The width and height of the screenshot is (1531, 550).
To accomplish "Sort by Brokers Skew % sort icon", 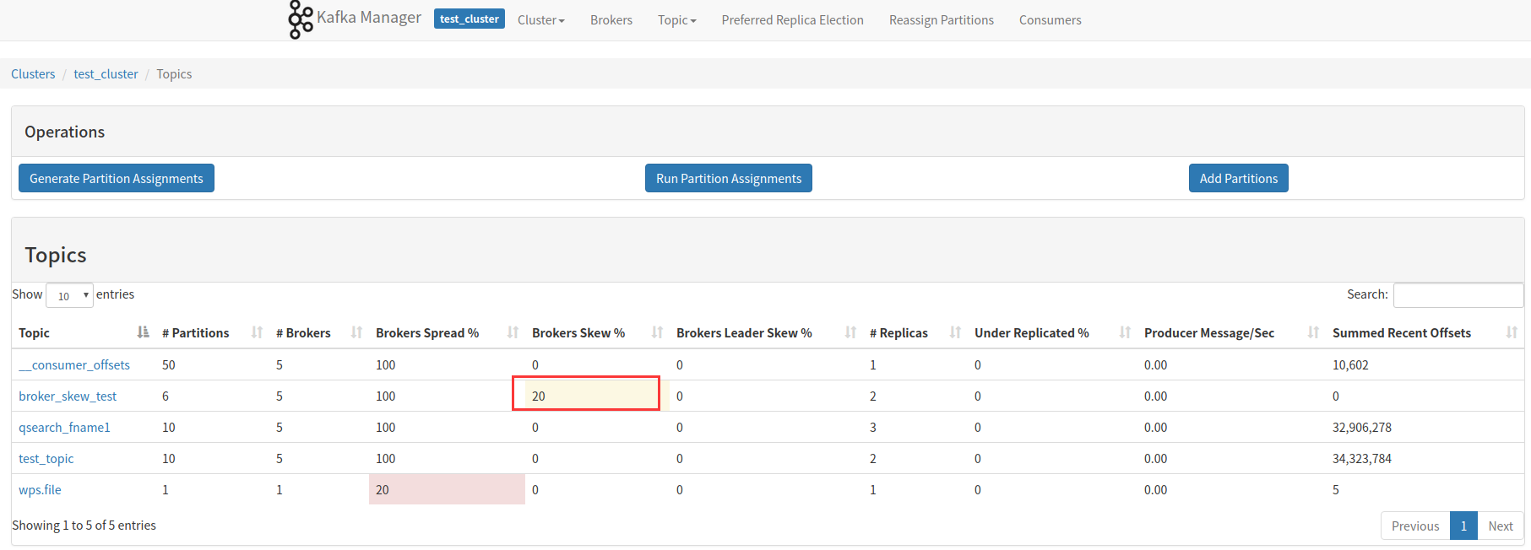I will tap(658, 332).
